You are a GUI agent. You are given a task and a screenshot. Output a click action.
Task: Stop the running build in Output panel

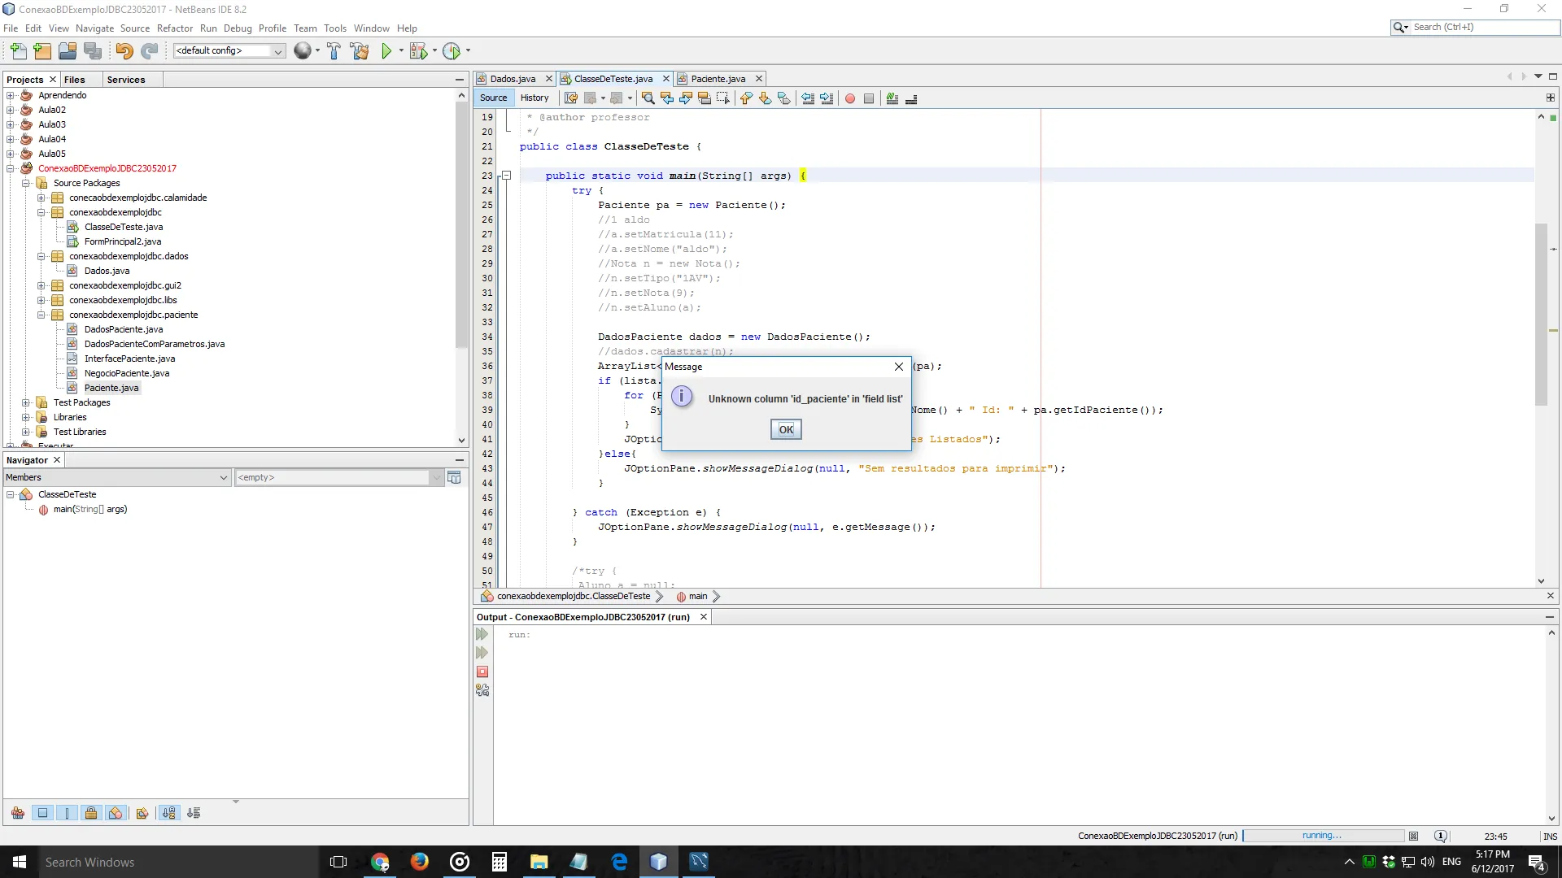482,672
